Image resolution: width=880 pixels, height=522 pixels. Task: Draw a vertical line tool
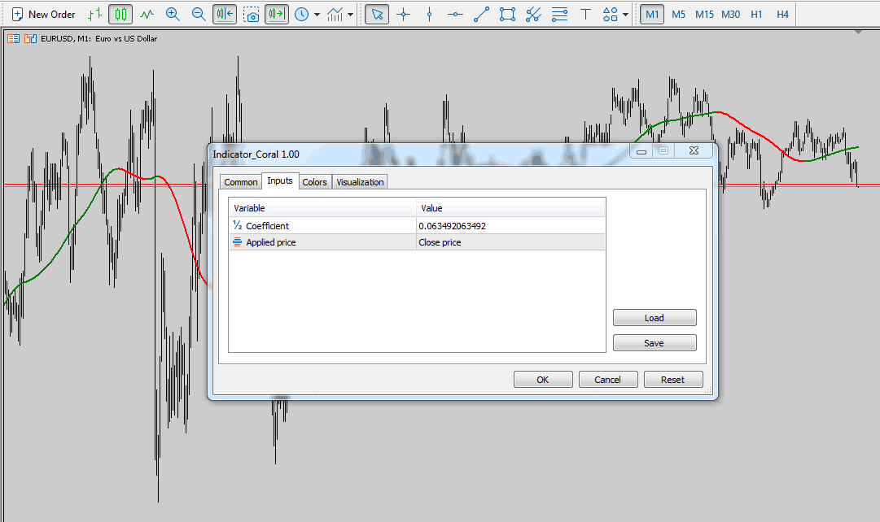[x=429, y=14]
